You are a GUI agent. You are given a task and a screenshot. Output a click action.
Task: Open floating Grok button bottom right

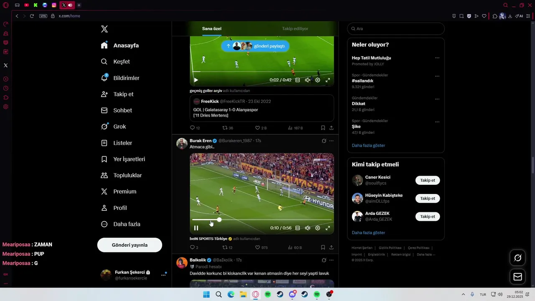(x=518, y=258)
